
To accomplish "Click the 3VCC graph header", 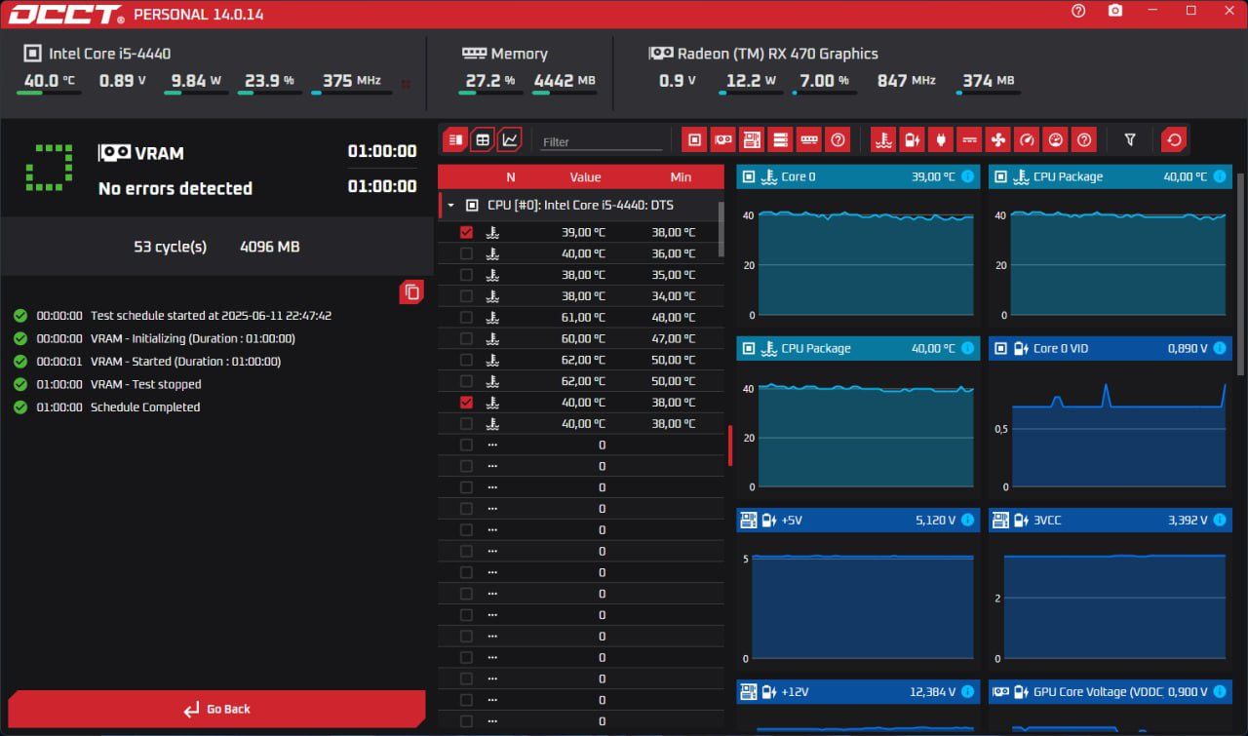I will pos(1110,520).
